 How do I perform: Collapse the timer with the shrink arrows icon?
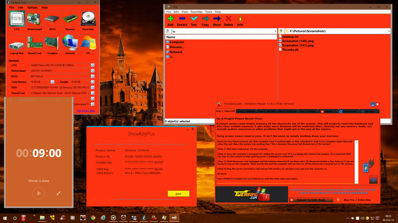(x=58, y=193)
